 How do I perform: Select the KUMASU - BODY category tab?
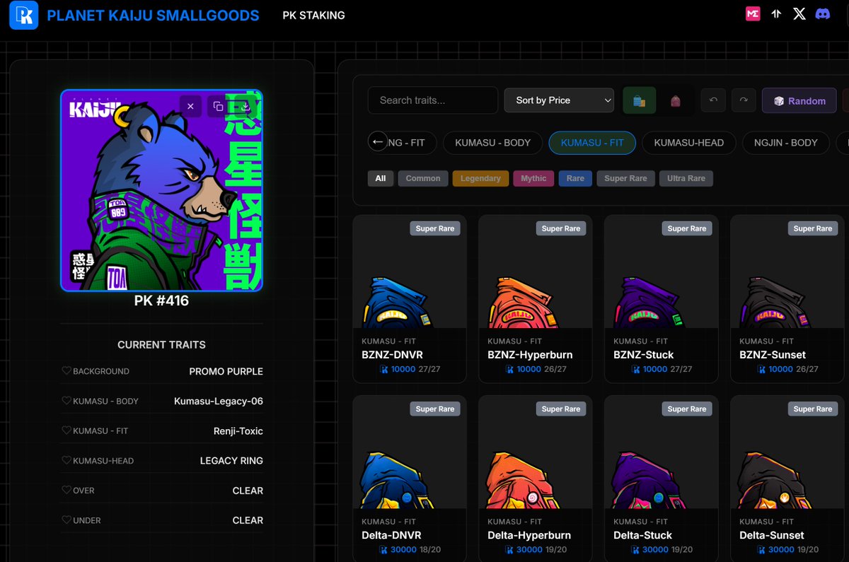492,143
